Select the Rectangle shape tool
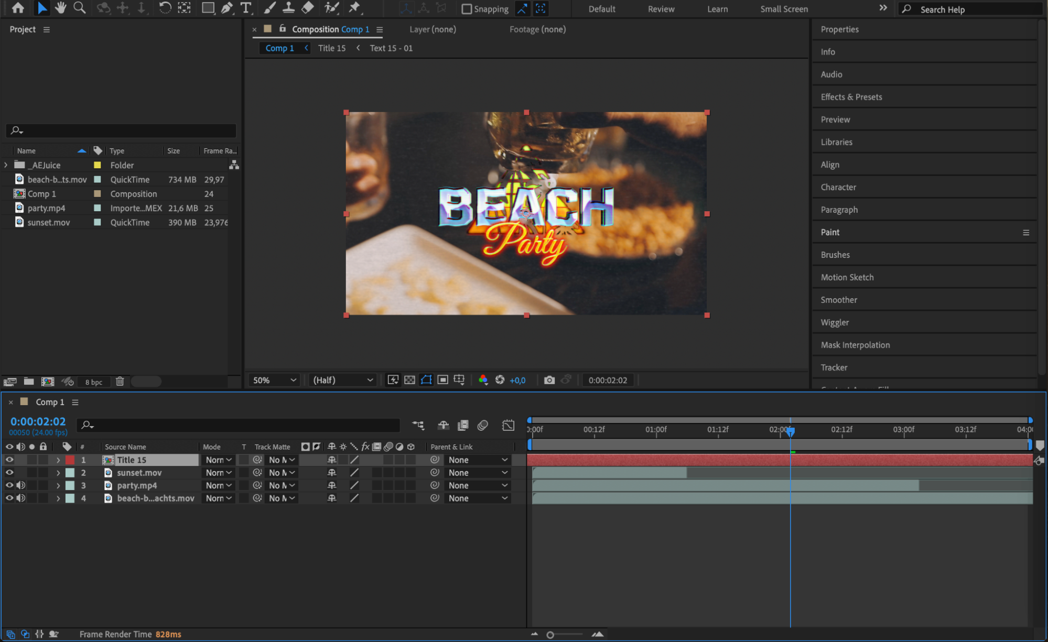 (x=208, y=8)
